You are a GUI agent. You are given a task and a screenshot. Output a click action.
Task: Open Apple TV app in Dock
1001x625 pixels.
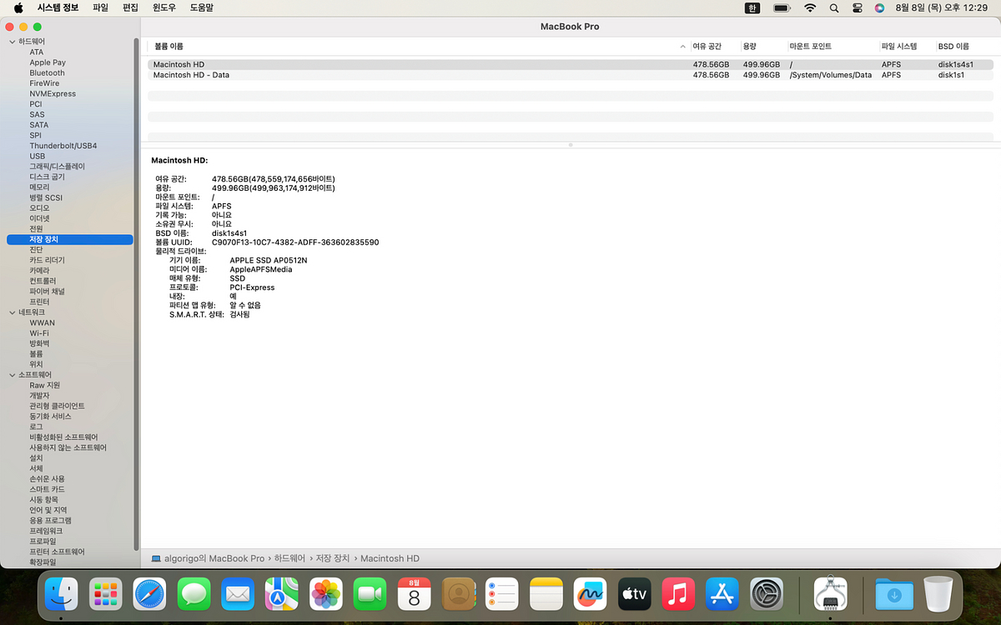point(634,594)
